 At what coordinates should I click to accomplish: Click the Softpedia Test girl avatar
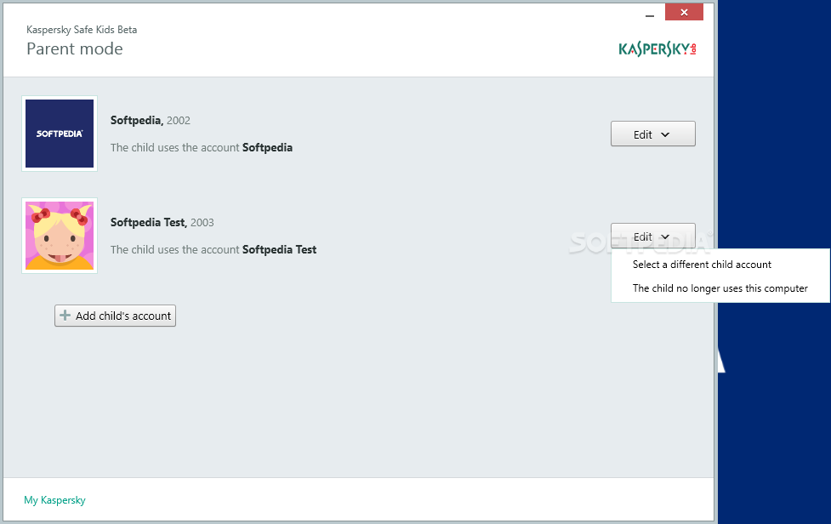pyautogui.click(x=60, y=236)
